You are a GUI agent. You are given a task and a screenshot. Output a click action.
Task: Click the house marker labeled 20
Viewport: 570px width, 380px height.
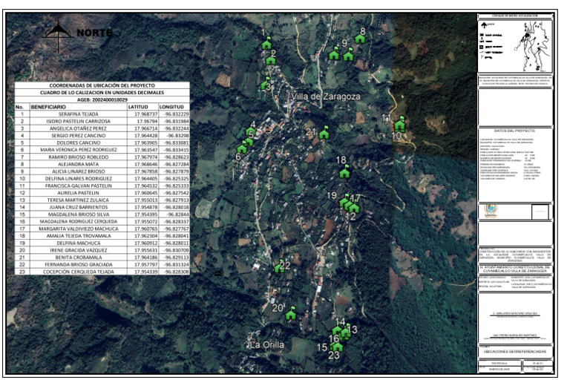pos(290,314)
